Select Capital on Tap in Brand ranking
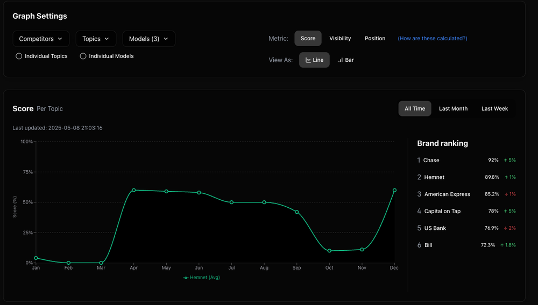The image size is (538, 305). 442,211
